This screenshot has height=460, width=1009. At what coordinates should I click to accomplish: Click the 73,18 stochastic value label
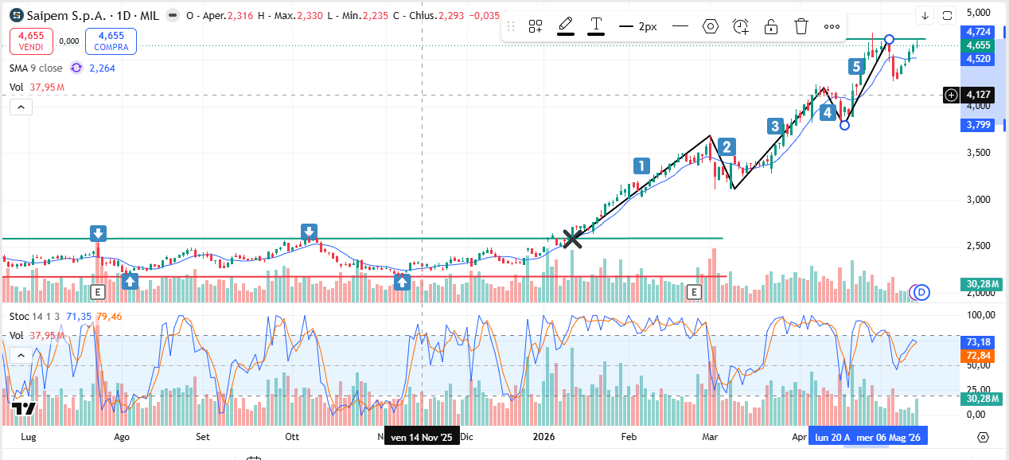tap(978, 341)
